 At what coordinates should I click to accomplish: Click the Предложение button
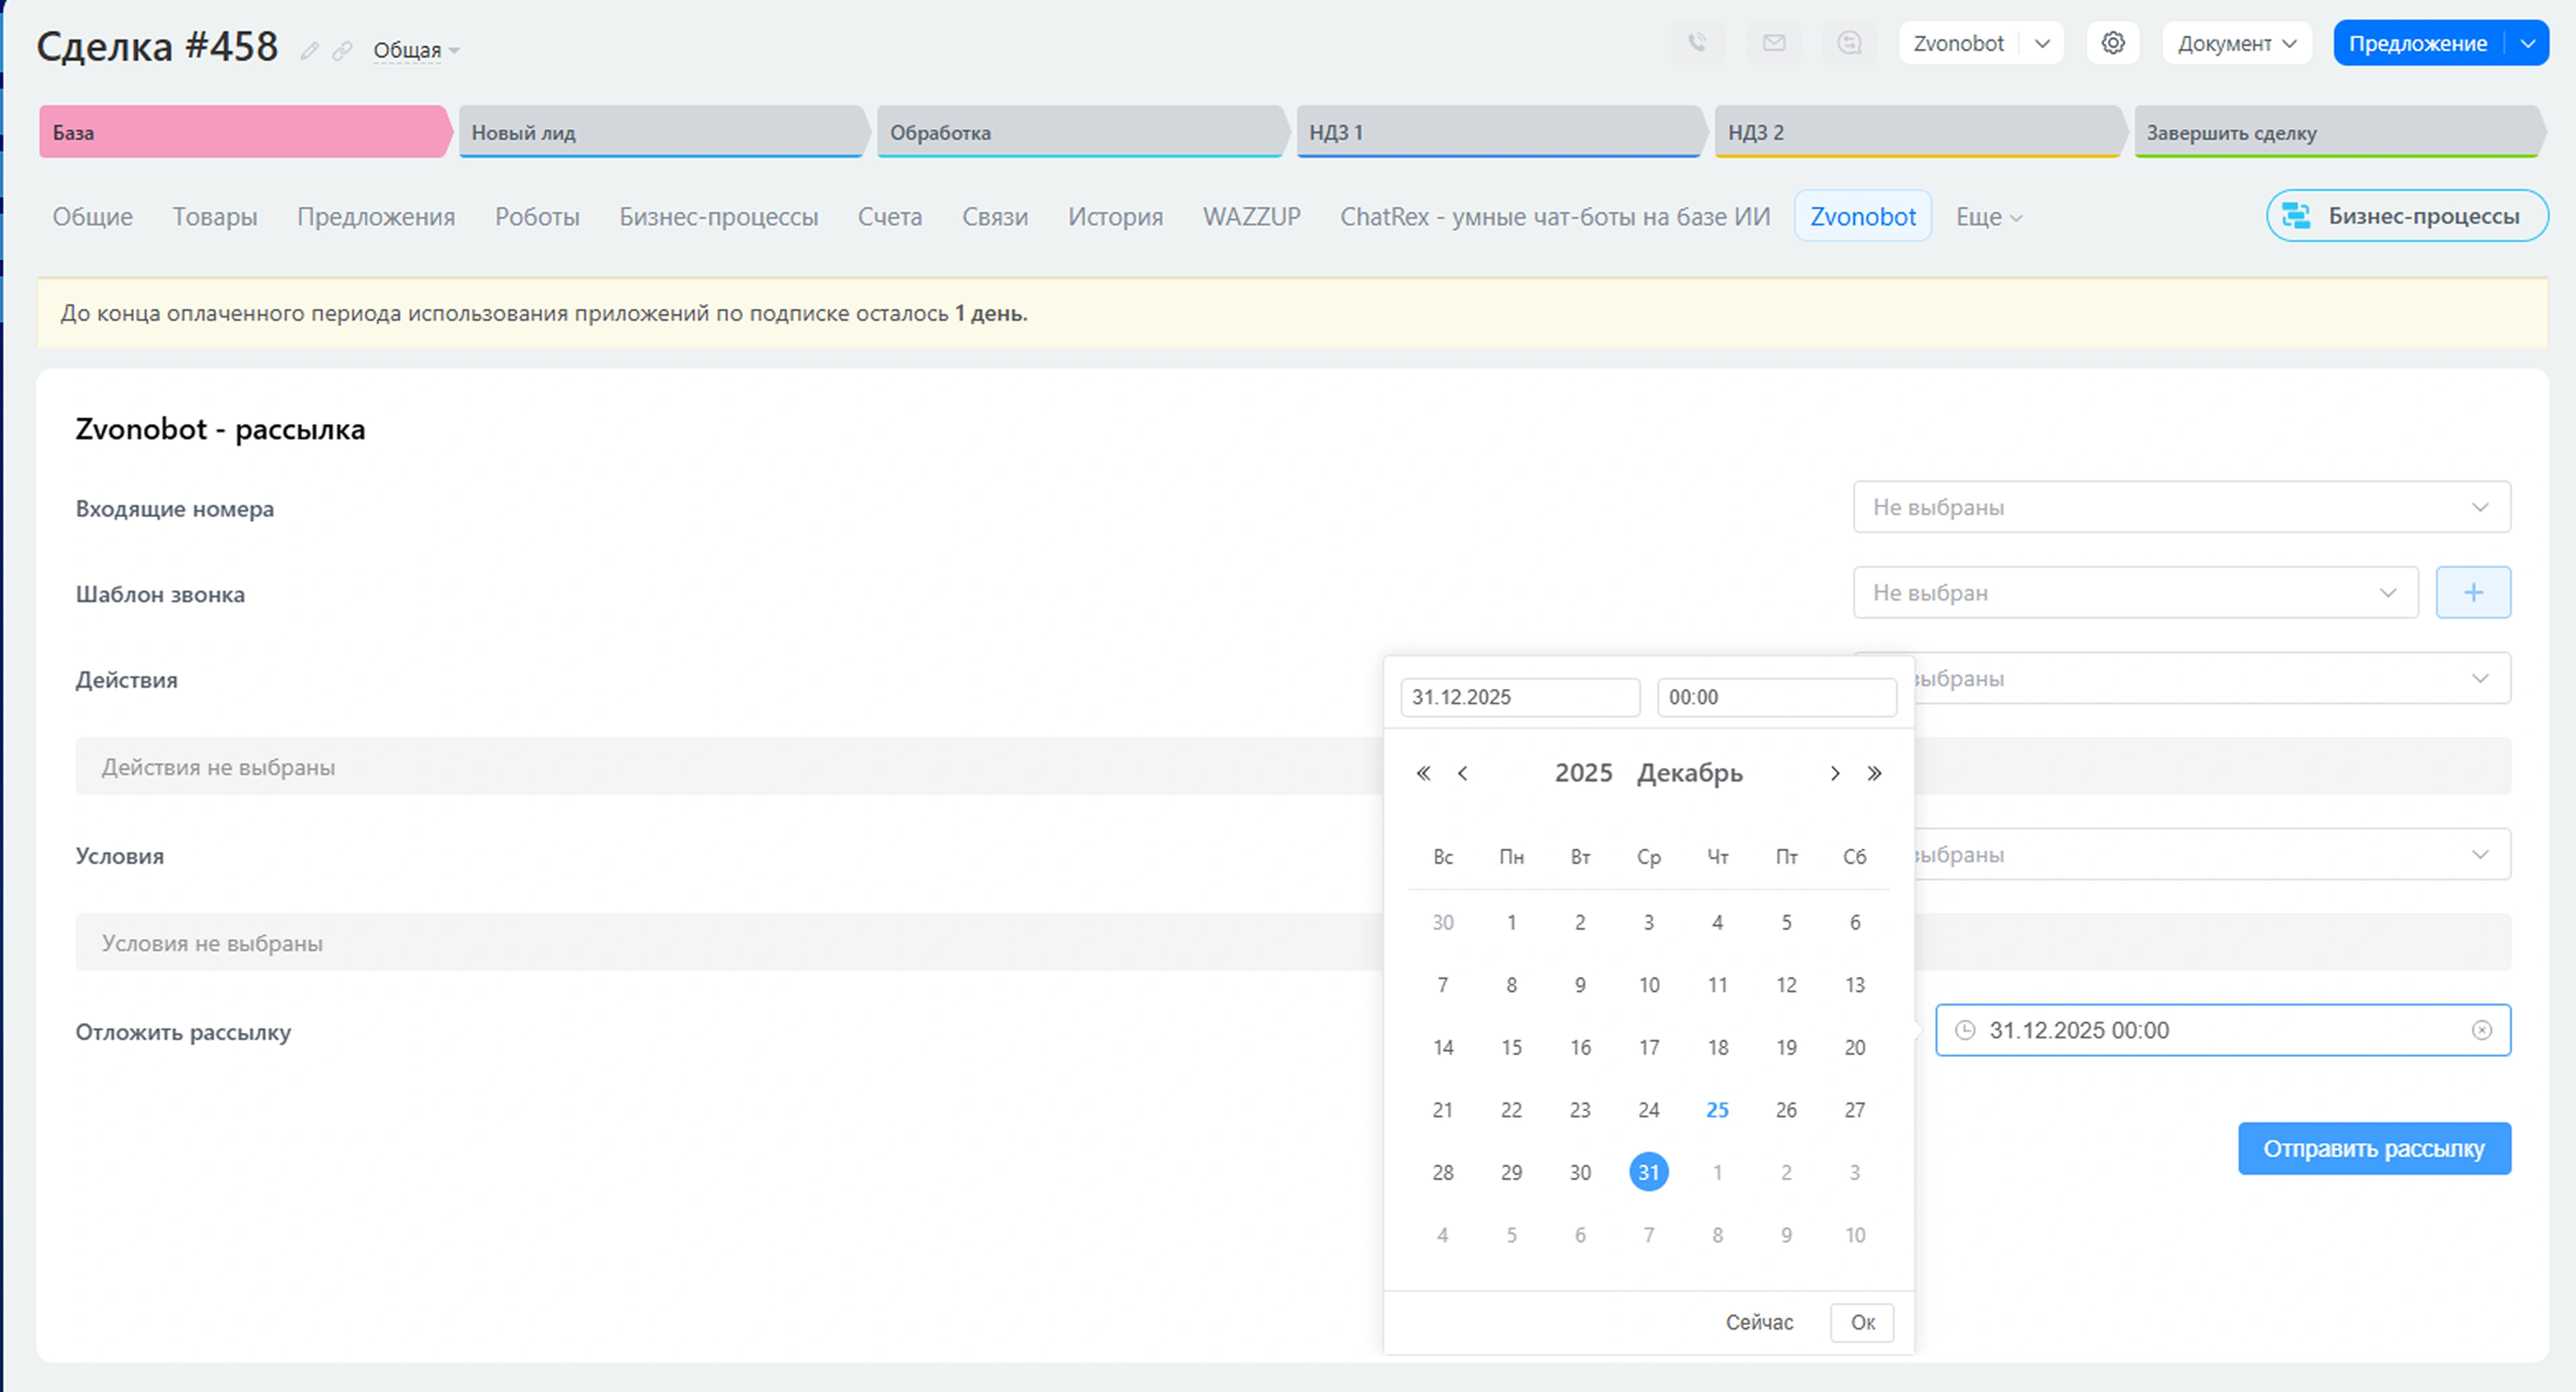2417,43
